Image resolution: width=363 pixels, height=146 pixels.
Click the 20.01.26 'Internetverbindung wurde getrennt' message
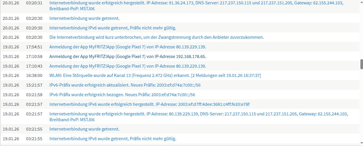pyautogui.click(x=84, y=18)
